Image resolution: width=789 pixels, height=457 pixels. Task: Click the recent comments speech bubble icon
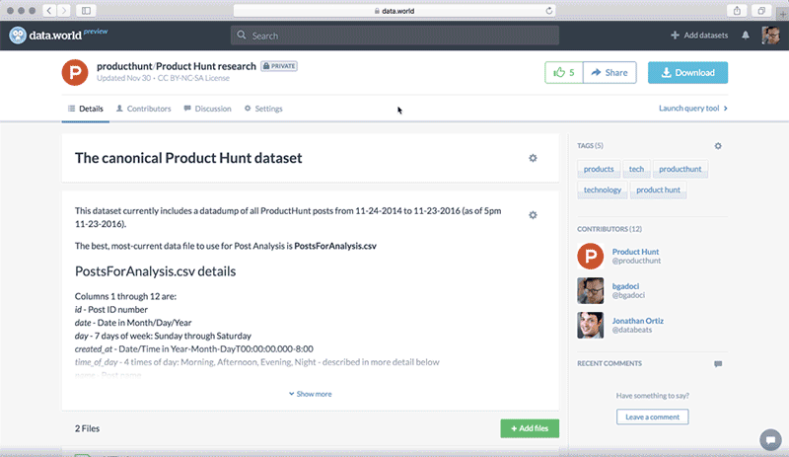(x=718, y=364)
